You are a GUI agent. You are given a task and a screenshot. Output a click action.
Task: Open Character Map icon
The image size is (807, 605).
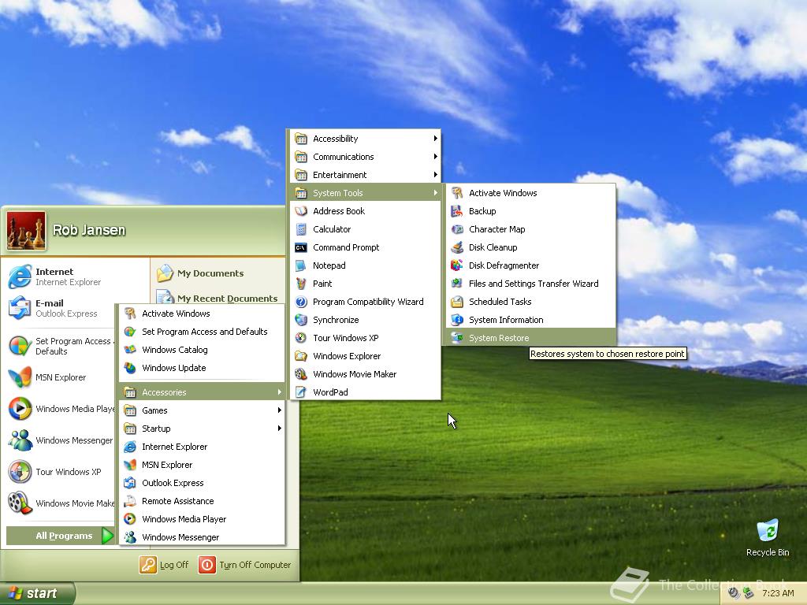pos(456,229)
